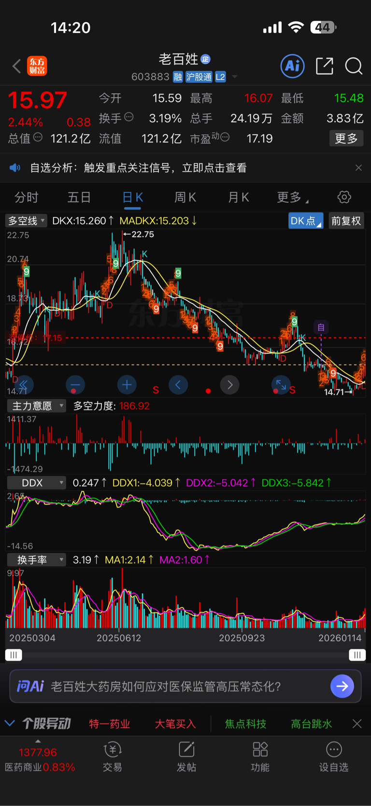Close the 个股异动 ticker bar
The height and width of the screenshot is (806, 371).
[x=357, y=723]
